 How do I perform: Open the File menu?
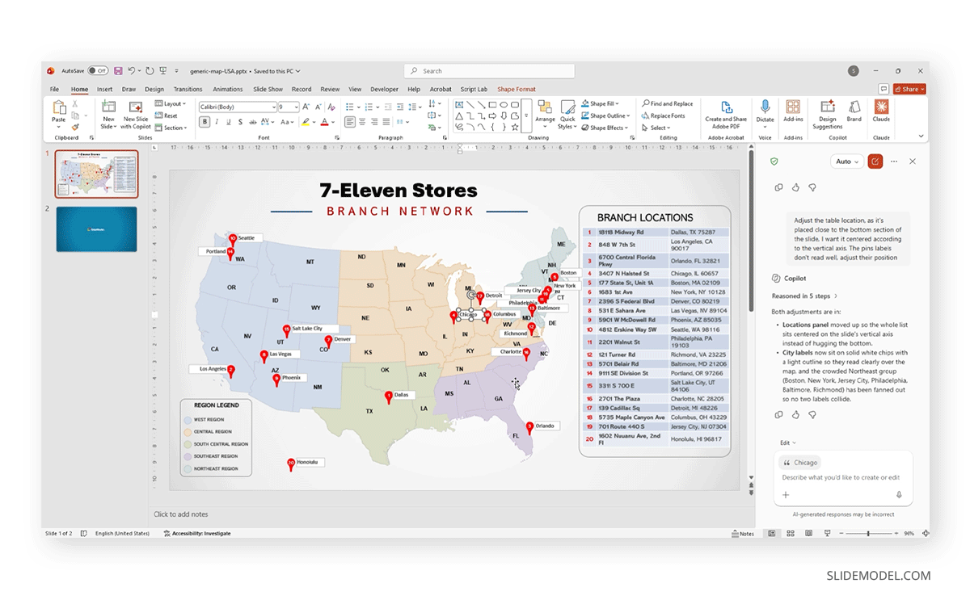coord(54,89)
